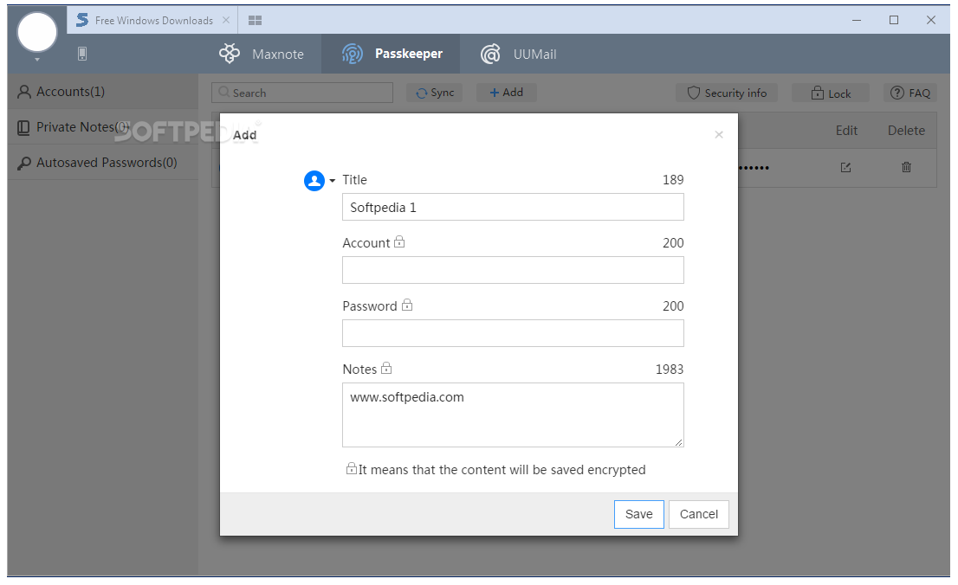The height and width of the screenshot is (585, 958).
Task: Save the new entry
Action: click(x=638, y=514)
